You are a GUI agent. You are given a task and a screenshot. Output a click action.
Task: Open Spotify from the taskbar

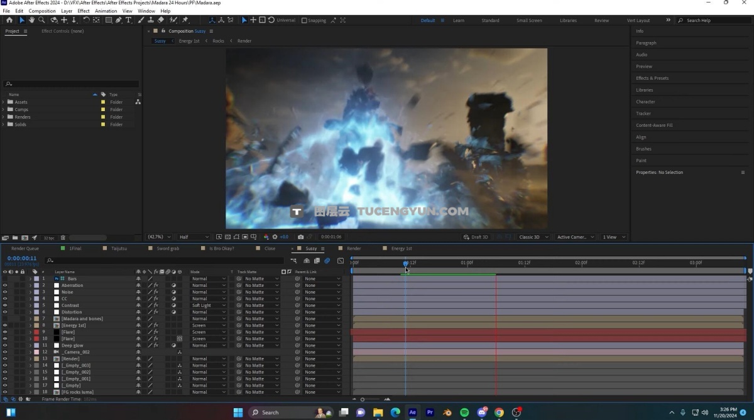coord(464,412)
